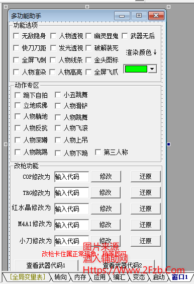Viewport: 194px width, 284px height.
Task: Toggle the 第三人称 checkbox
Action: click(x=98, y=152)
